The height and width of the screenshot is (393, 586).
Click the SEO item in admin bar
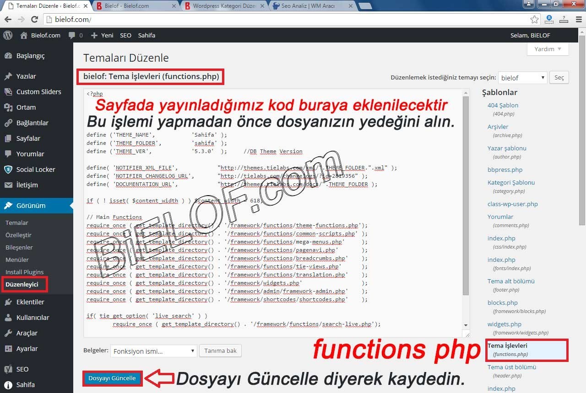125,35
